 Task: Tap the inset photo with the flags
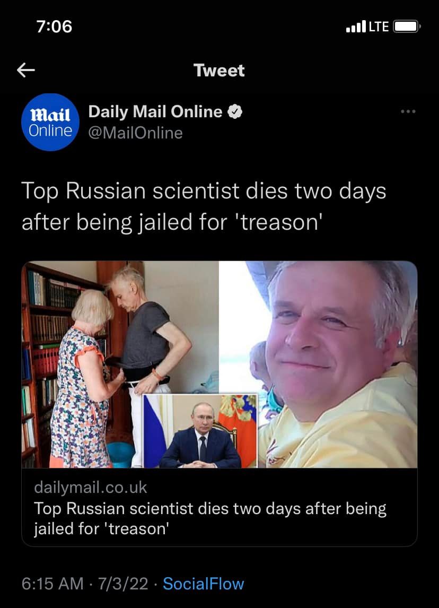point(200,431)
